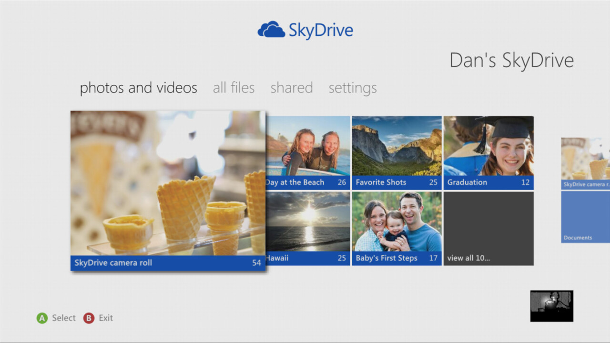Open the Baby's First Steps album
The height and width of the screenshot is (343, 610).
coord(396,228)
